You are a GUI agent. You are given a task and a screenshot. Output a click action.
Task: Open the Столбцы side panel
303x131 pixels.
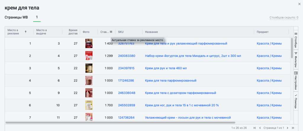pos(296,40)
